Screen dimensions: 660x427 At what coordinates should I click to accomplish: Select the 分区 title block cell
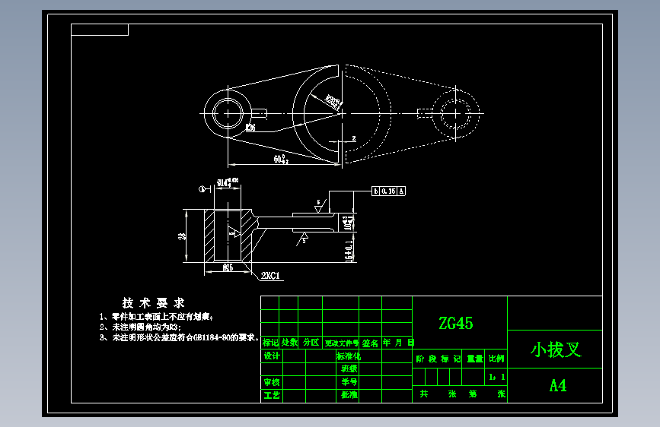point(311,343)
